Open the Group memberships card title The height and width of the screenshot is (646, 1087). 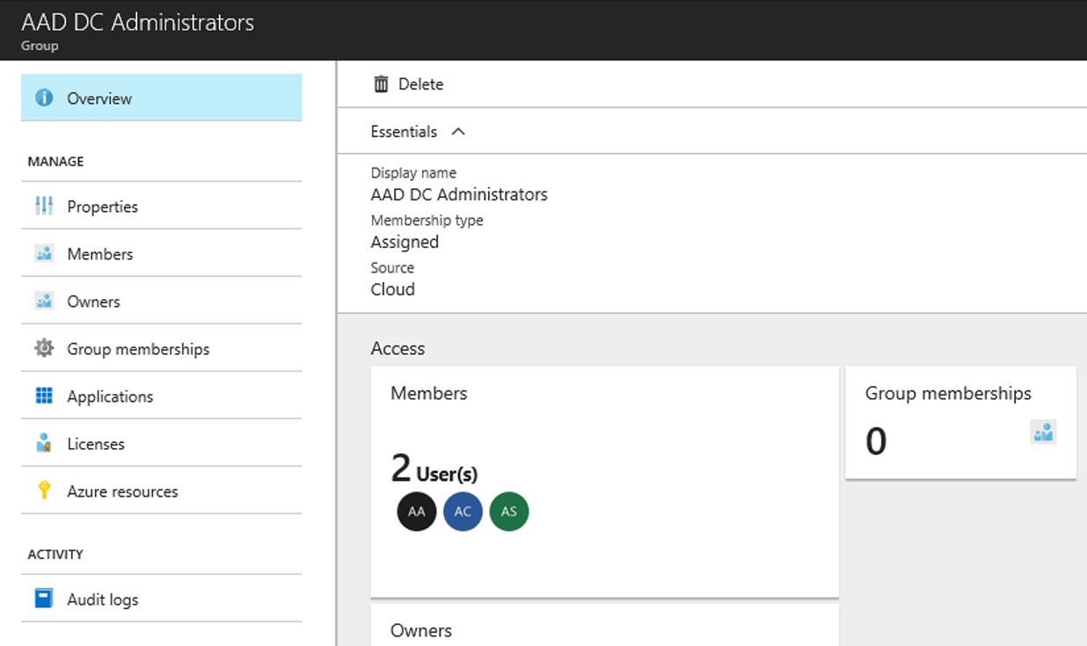click(948, 394)
